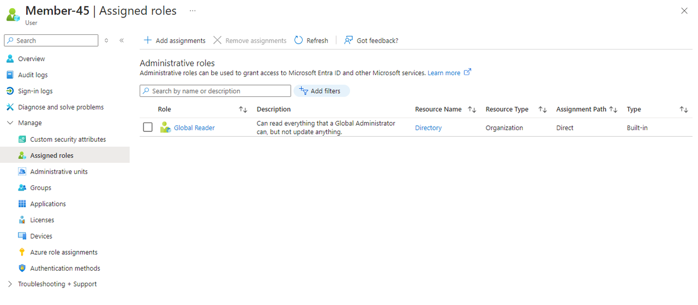Click the Licenses person icon

coord(22,220)
